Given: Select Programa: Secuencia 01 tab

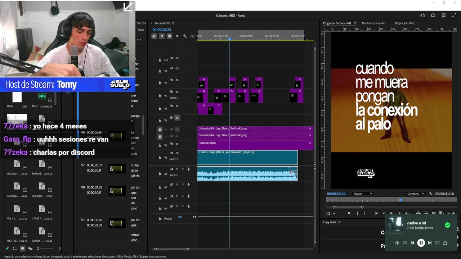Looking at the screenshot, I should tap(337, 23).
